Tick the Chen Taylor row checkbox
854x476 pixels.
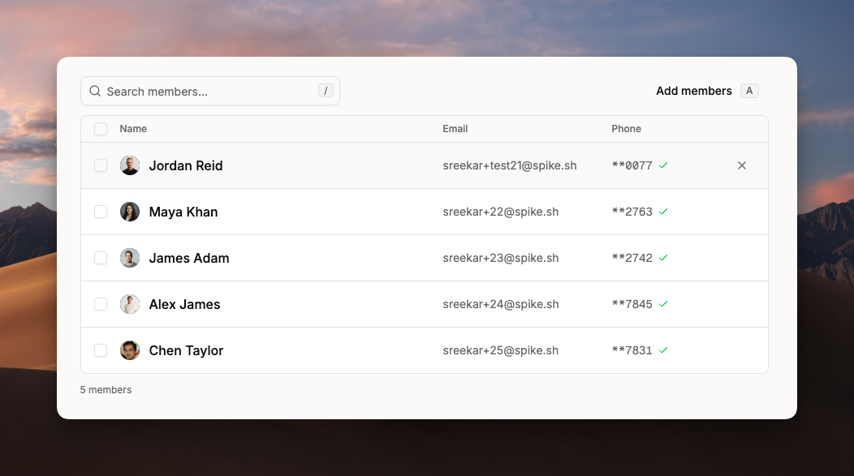click(101, 350)
